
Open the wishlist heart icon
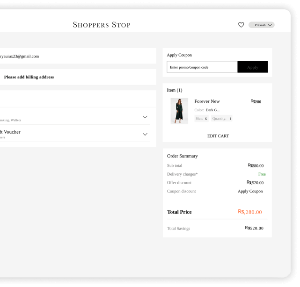(241, 25)
